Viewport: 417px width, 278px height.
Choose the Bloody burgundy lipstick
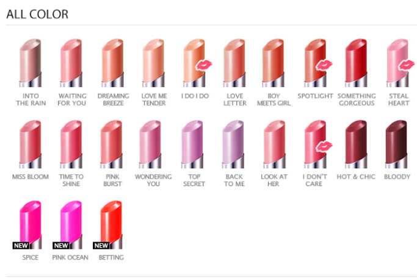point(396,144)
